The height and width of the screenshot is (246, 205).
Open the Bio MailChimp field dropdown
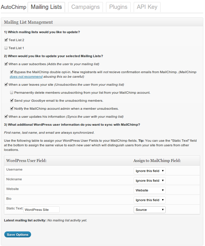click(x=150, y=200)
